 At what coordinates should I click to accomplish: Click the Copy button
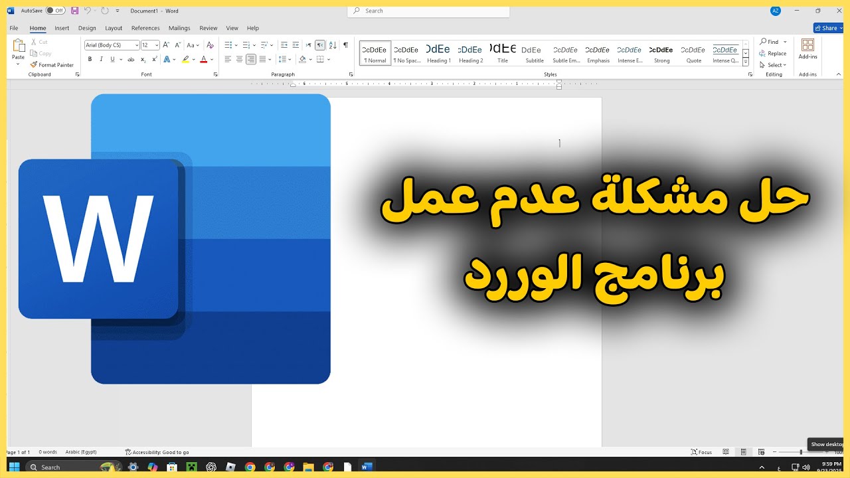[x=41, y=53]
